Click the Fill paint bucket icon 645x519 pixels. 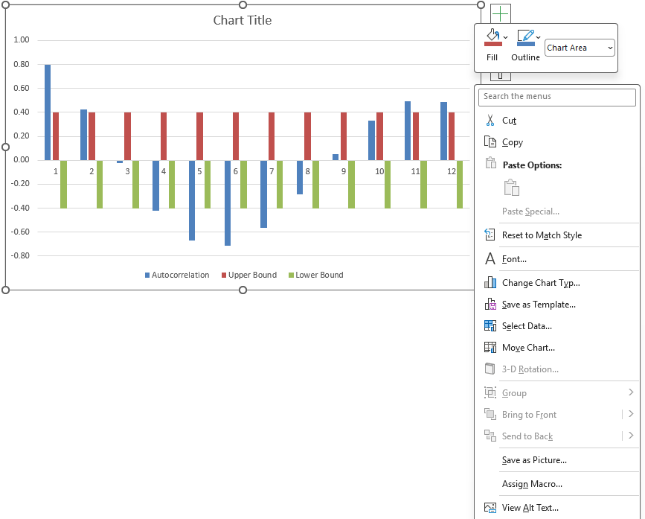pyautogui.click(x=492, y=34)
